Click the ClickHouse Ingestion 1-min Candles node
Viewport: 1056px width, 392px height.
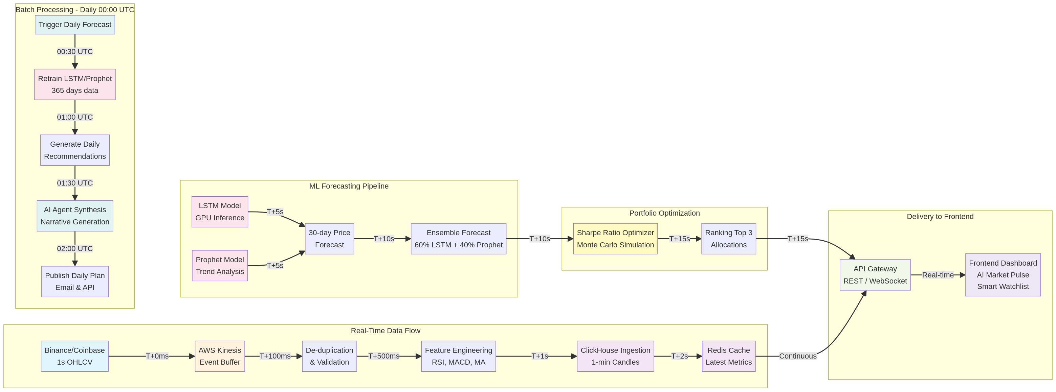point(615,356)
